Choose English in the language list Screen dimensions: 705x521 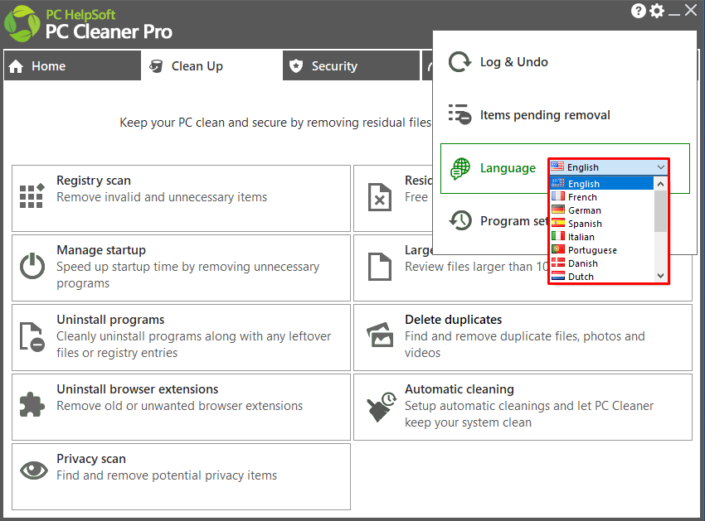click(601, 183)
